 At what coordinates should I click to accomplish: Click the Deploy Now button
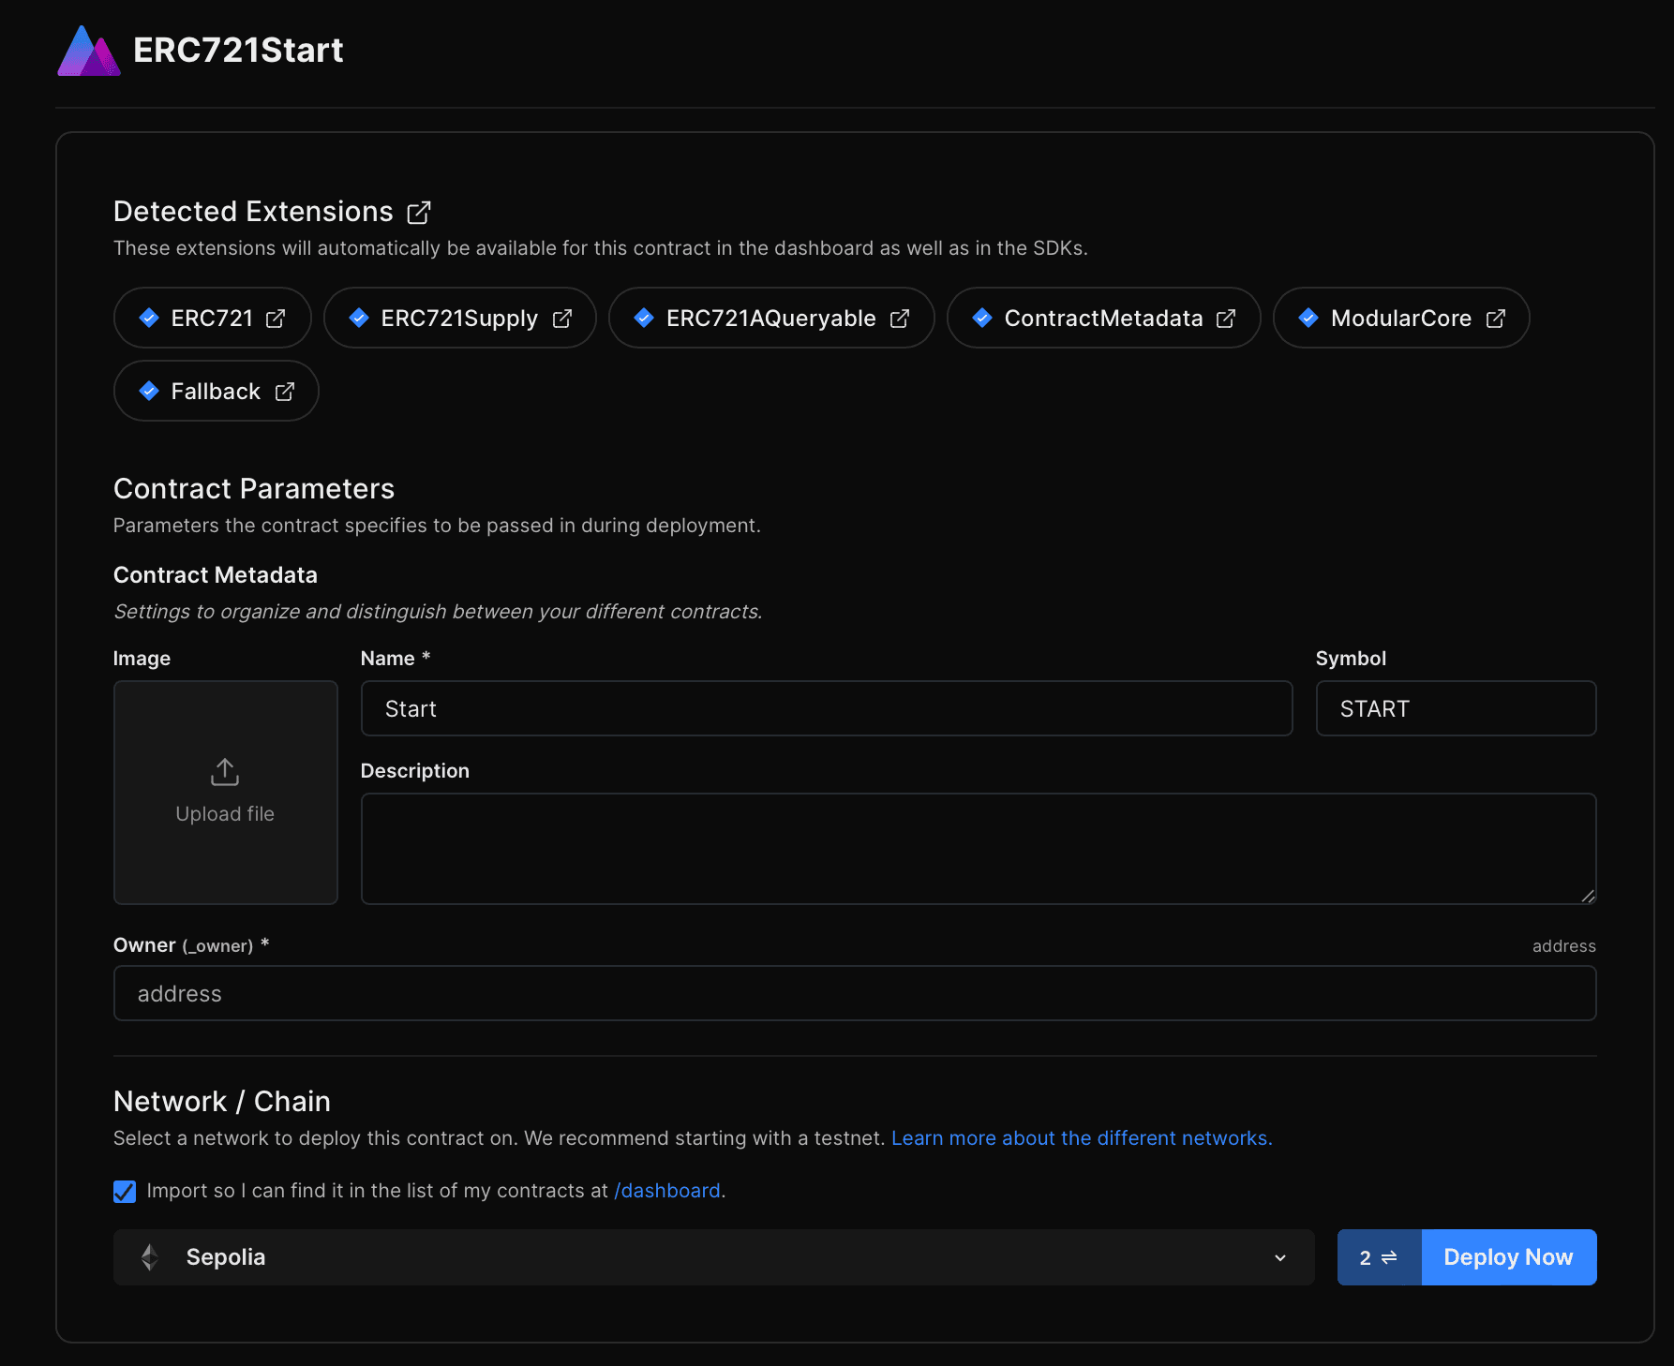coord(1508,1257)
